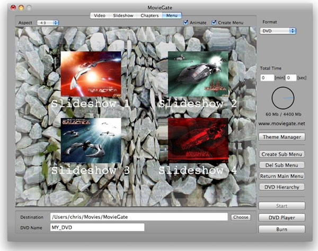Focus the Total Time minutes field
The image size is (318, 251).
tap(267, 78)
